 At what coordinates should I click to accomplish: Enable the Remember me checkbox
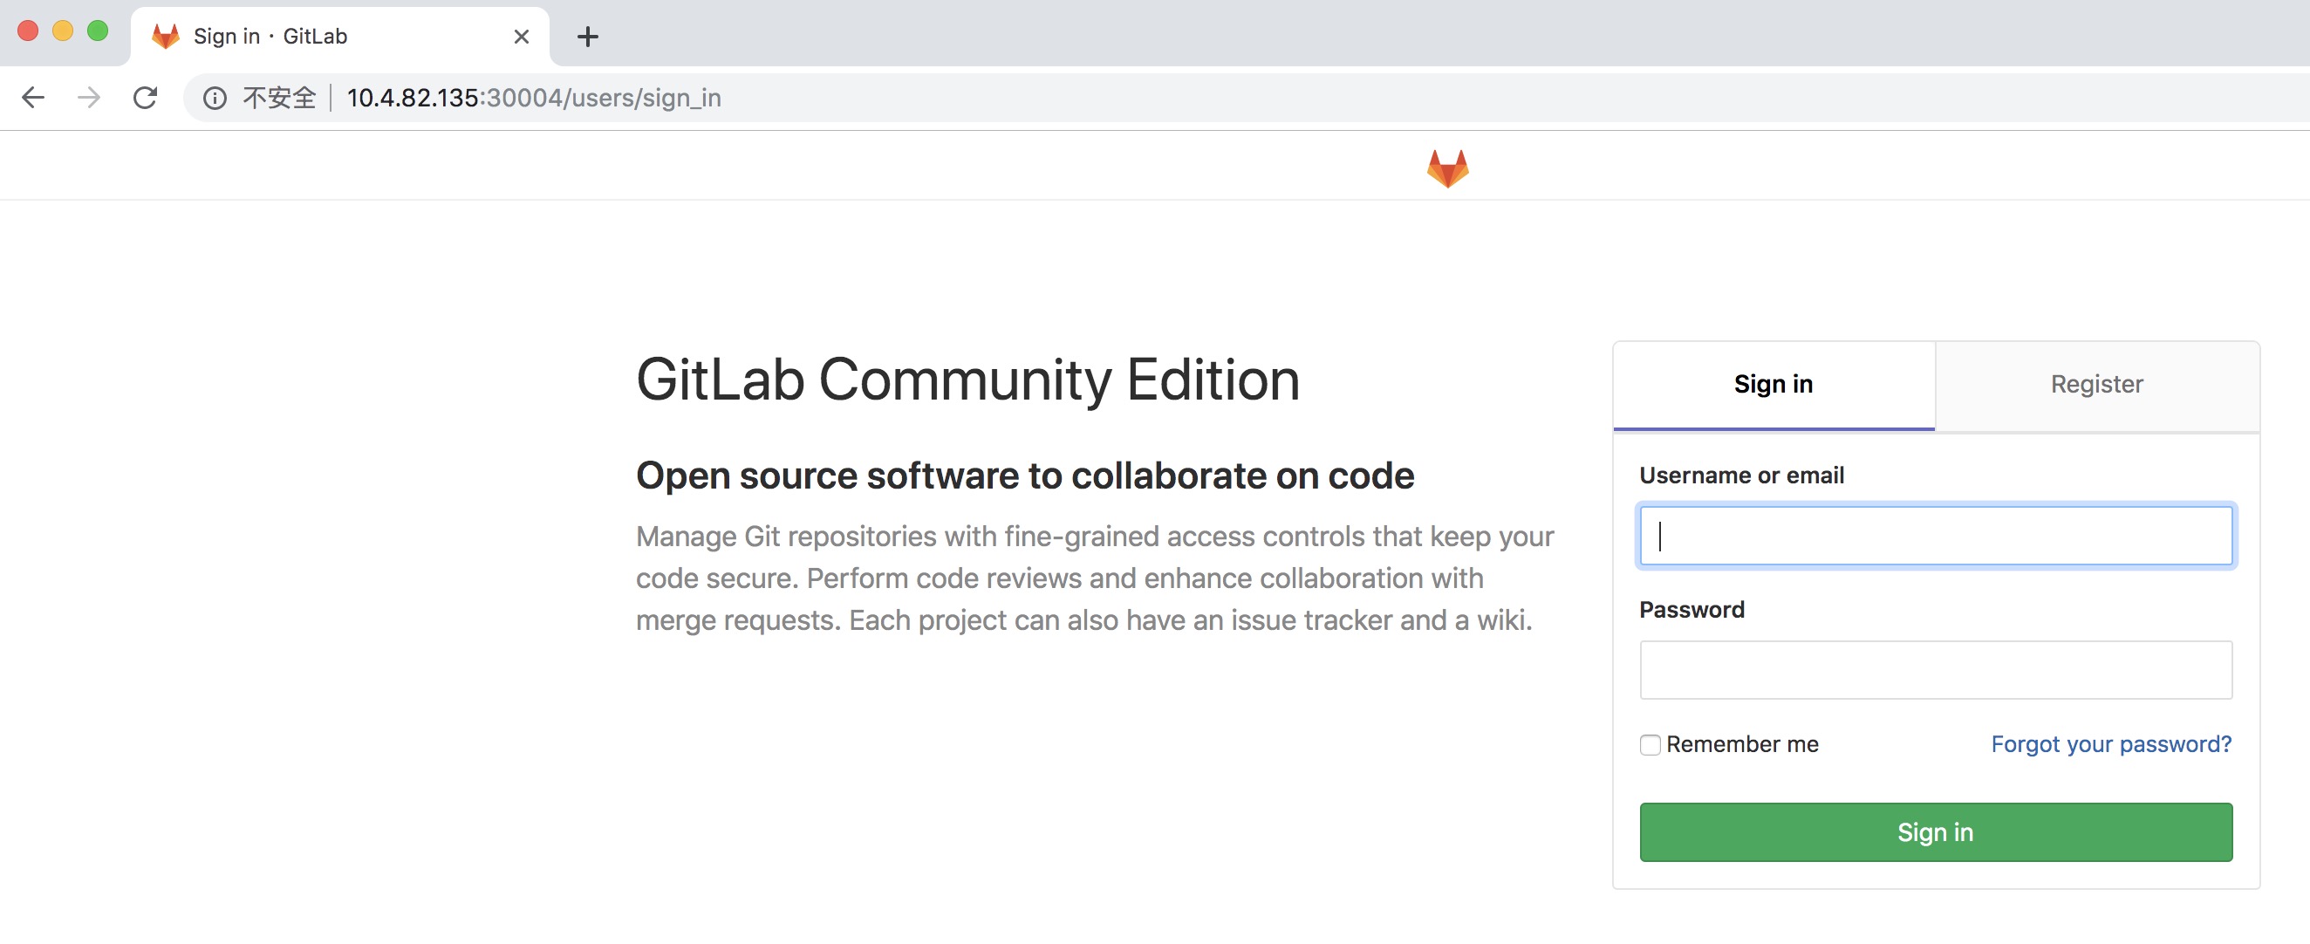click(x=1650, y=745)
